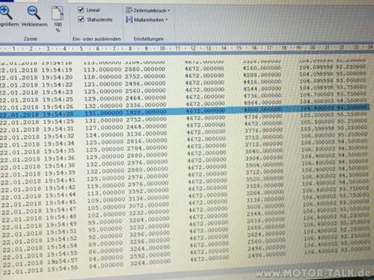This screenshot has height=280, width=374.
Task: Open the Zeilenumbruch dropdown
Action: coord(148,10)
